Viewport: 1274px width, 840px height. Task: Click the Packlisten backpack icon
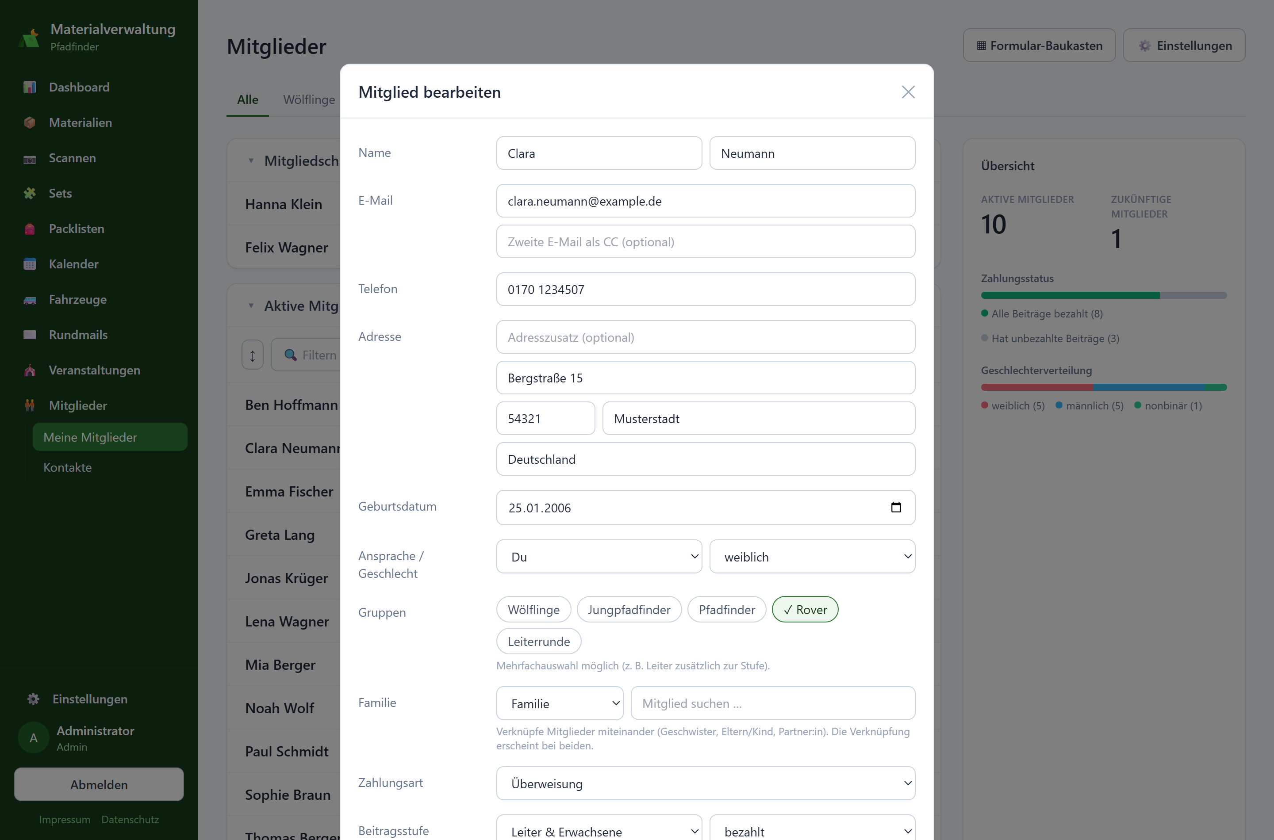pos(30,229)
